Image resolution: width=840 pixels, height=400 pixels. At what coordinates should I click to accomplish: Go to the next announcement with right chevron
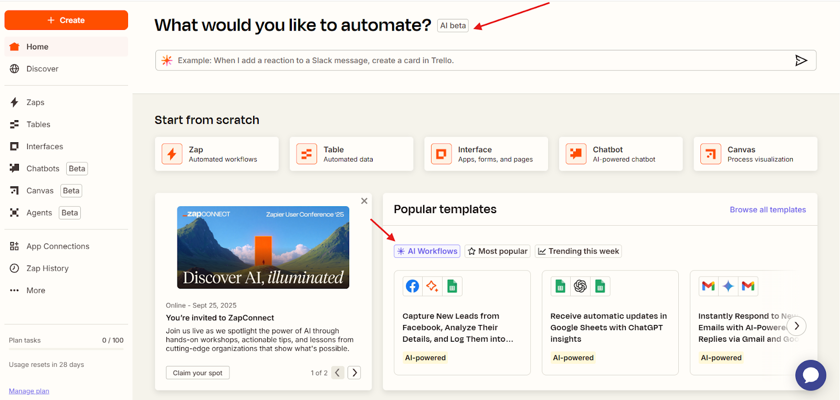point(354,373)
